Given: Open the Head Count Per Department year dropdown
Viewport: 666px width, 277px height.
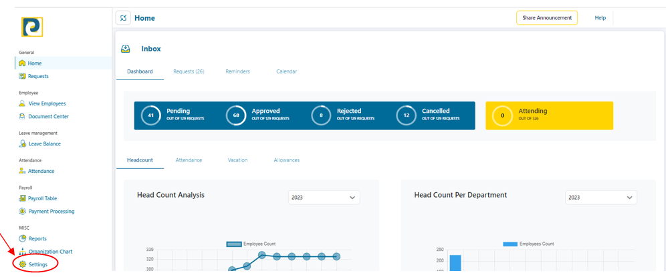Looking at the screenshot, I should click(x=600, y=198).
